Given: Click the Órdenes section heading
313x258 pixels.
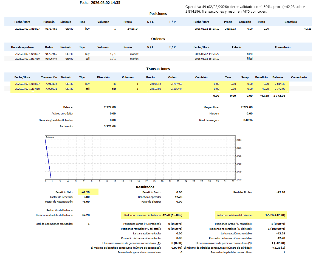Looking at the screenshot, I should 158,39.
